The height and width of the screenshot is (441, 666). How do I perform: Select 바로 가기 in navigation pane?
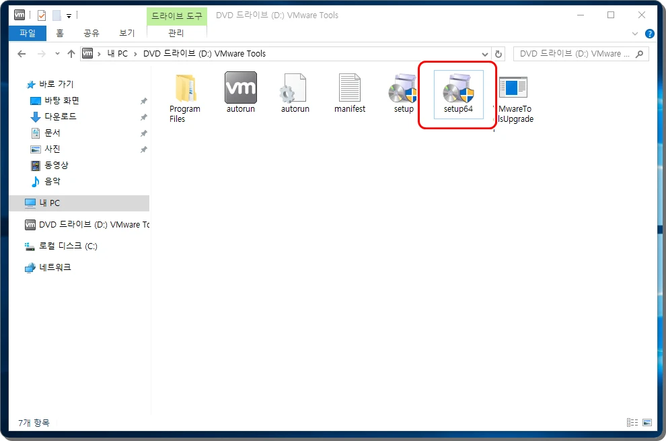pos(56,84)
